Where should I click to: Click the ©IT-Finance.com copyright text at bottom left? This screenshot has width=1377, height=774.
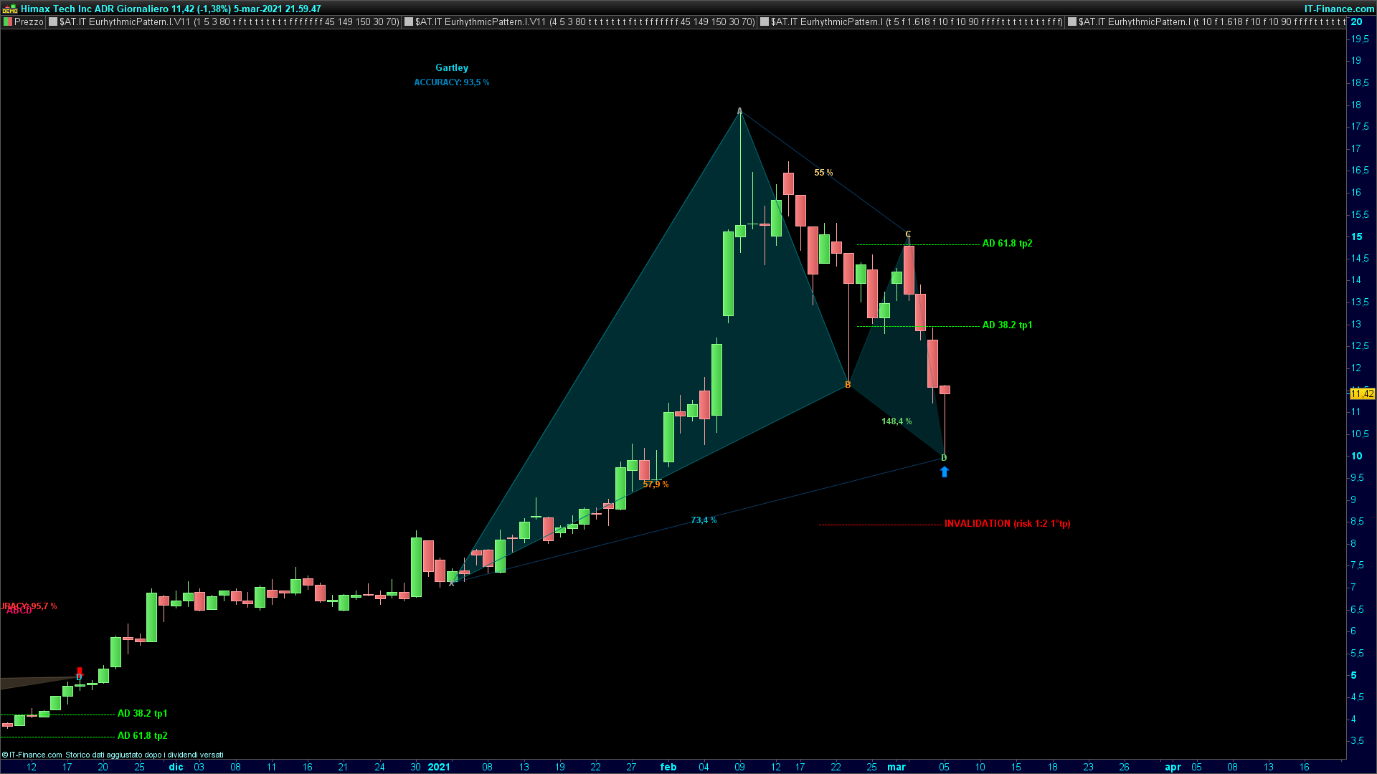point(33,755)
